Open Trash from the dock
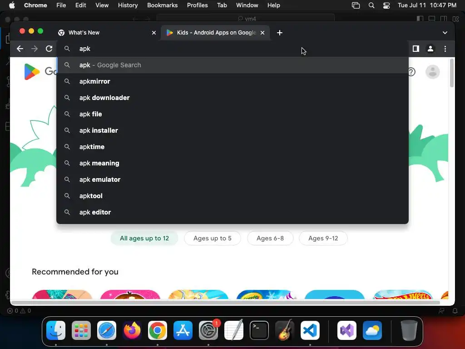Viewport: 465px width, 349px height. tap(409, 330)
